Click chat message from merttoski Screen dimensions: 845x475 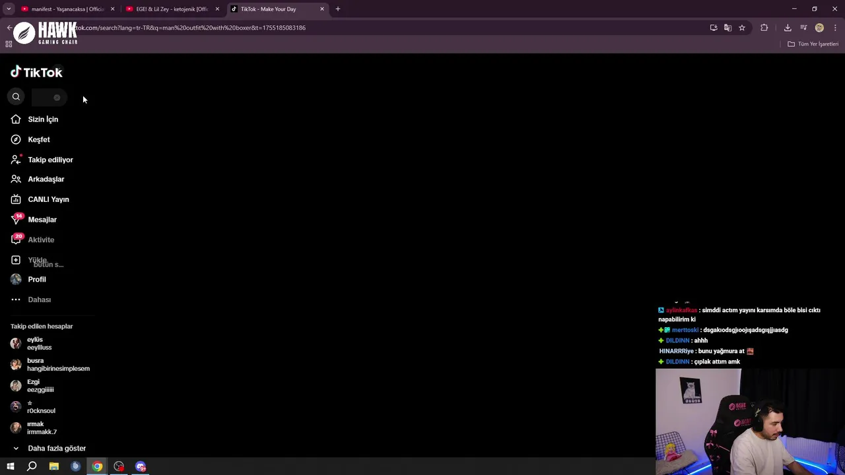click(723, 330)
